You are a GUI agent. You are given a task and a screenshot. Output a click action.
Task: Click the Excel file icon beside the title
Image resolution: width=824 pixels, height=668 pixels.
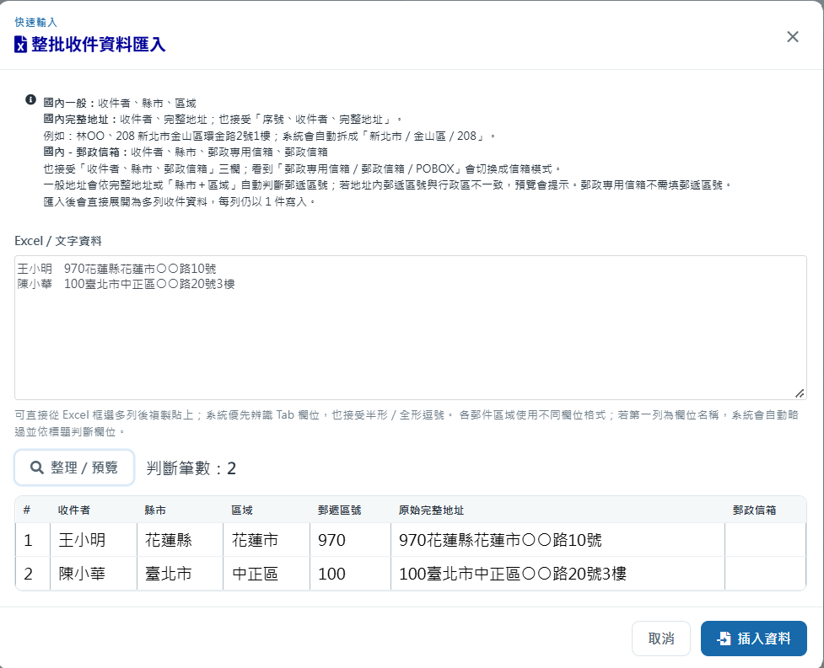tap(20, 45)
